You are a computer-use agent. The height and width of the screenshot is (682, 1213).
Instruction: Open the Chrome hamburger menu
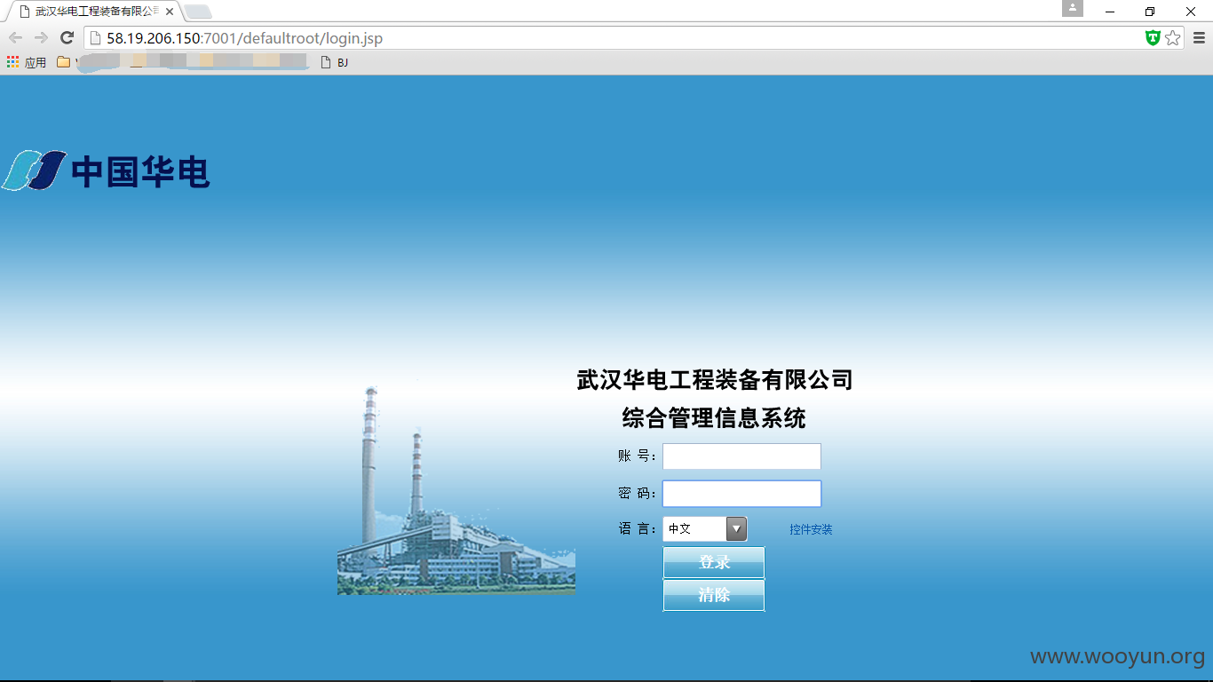coord(1199,37)
